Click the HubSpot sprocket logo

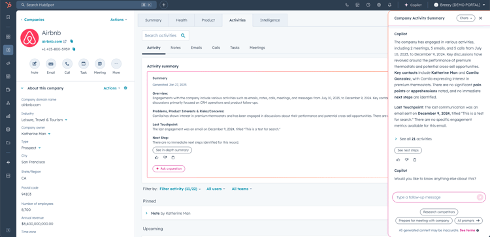point(8,5)
